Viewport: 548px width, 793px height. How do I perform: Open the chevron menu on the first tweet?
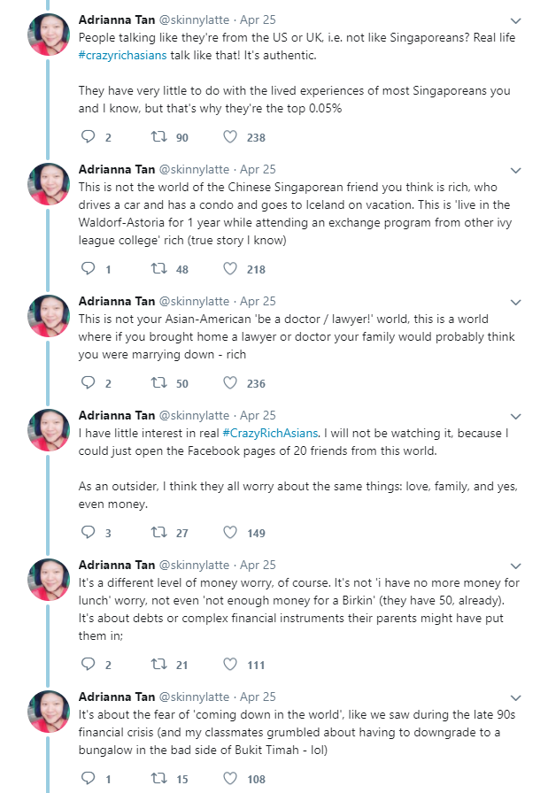pos(517,20)
